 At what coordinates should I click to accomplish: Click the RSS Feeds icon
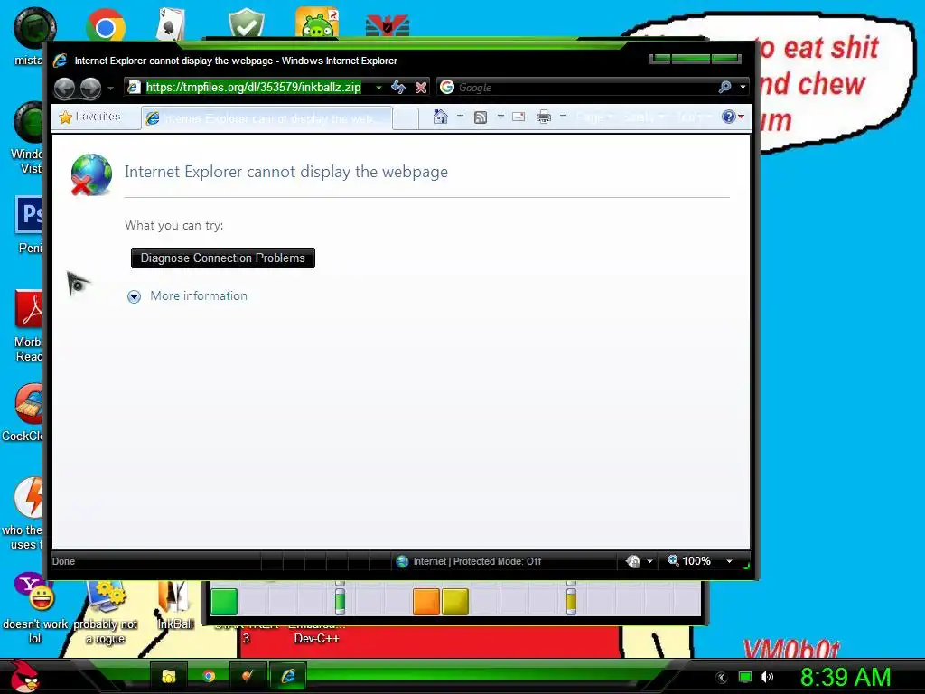tap(481, 117)
